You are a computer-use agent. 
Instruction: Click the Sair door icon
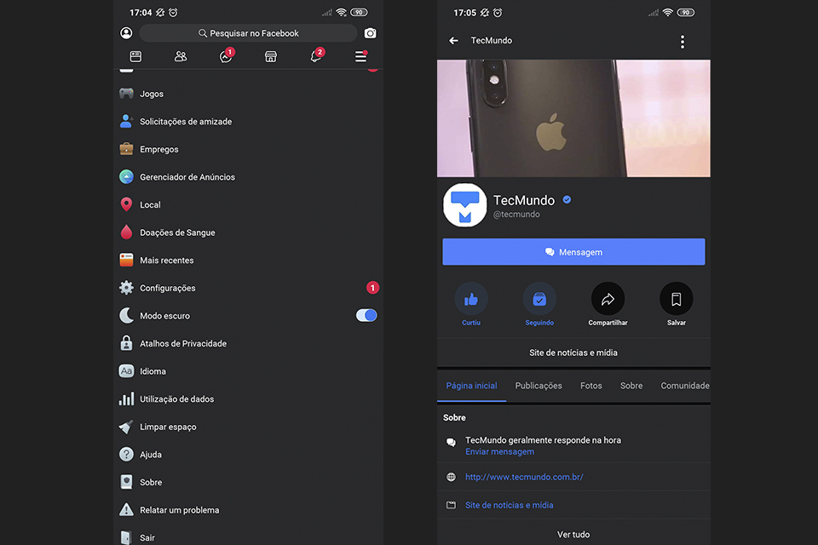[126, 537]
